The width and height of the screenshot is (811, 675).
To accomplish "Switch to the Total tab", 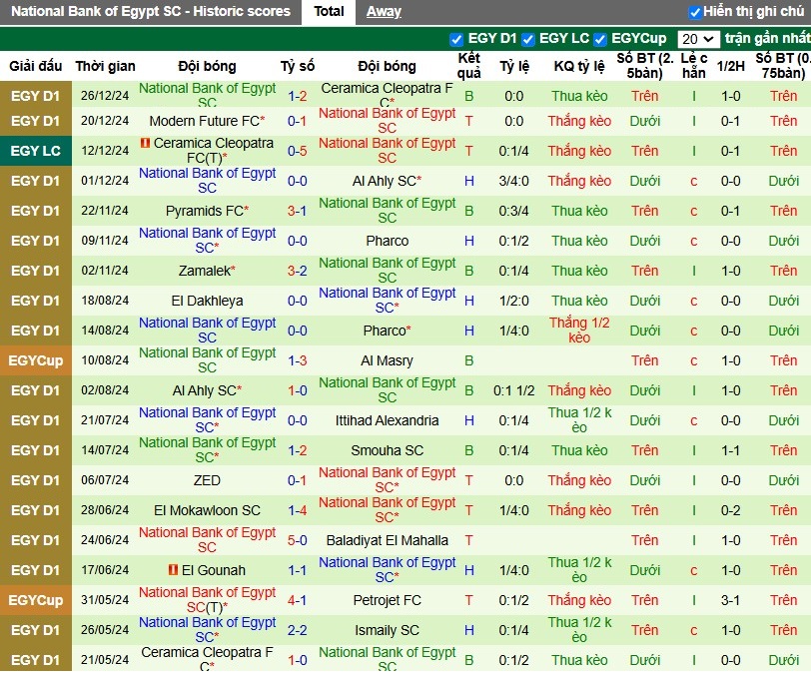I will [329, 11].
